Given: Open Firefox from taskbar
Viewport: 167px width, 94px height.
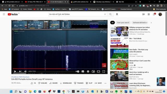Looking at the screenshot, I should pyautogui.click(x=45, y=91).
